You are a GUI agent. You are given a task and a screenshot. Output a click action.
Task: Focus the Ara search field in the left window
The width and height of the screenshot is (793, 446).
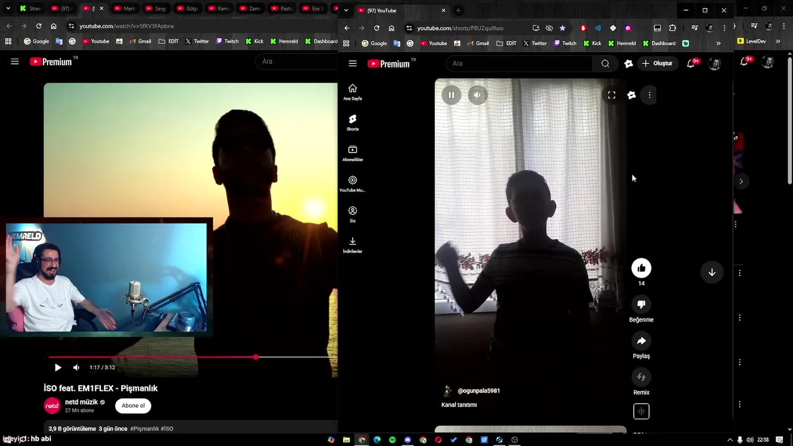pos(296,61)
